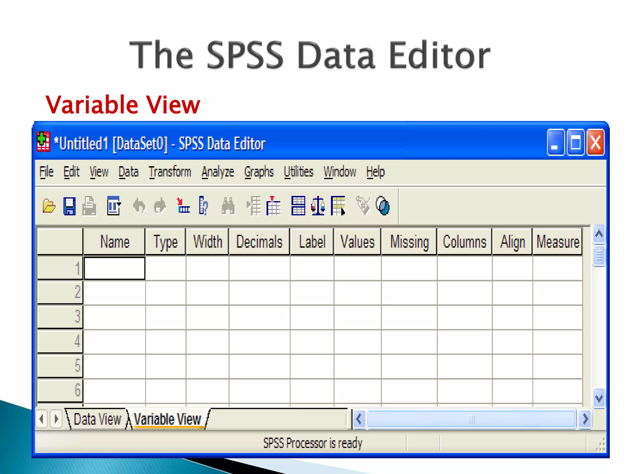Click the Print icon in toolbar
Screen dimensions: 632x474
click(x=89, y=206)
